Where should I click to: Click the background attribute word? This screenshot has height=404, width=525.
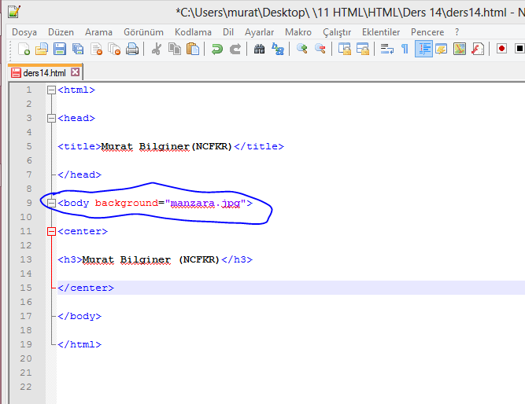127,203
